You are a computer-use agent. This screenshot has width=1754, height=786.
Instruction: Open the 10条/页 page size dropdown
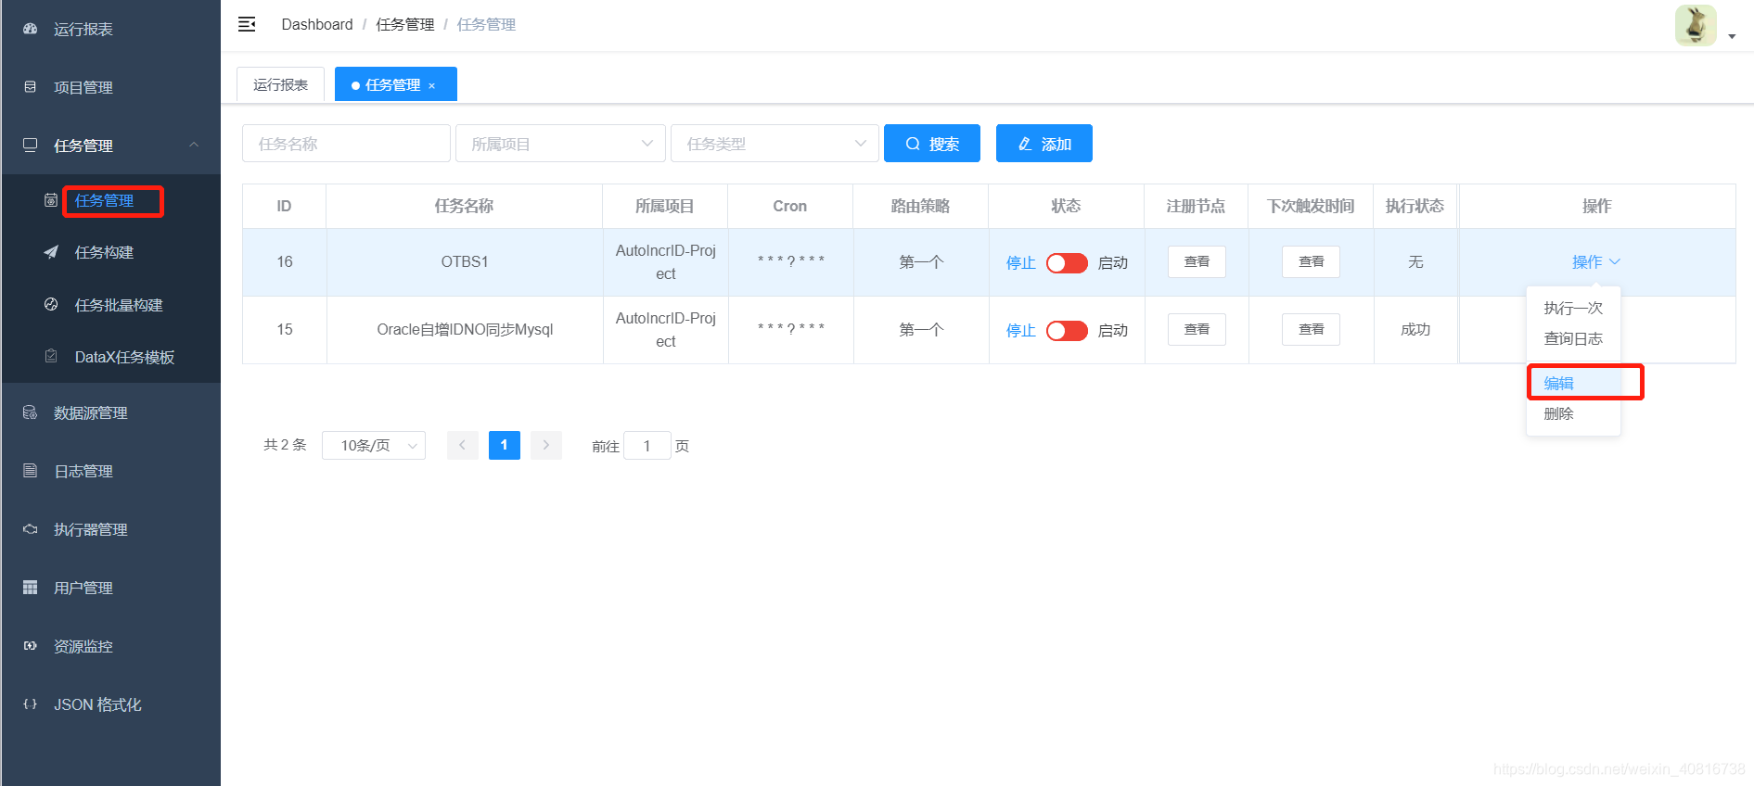coord(374,445)
